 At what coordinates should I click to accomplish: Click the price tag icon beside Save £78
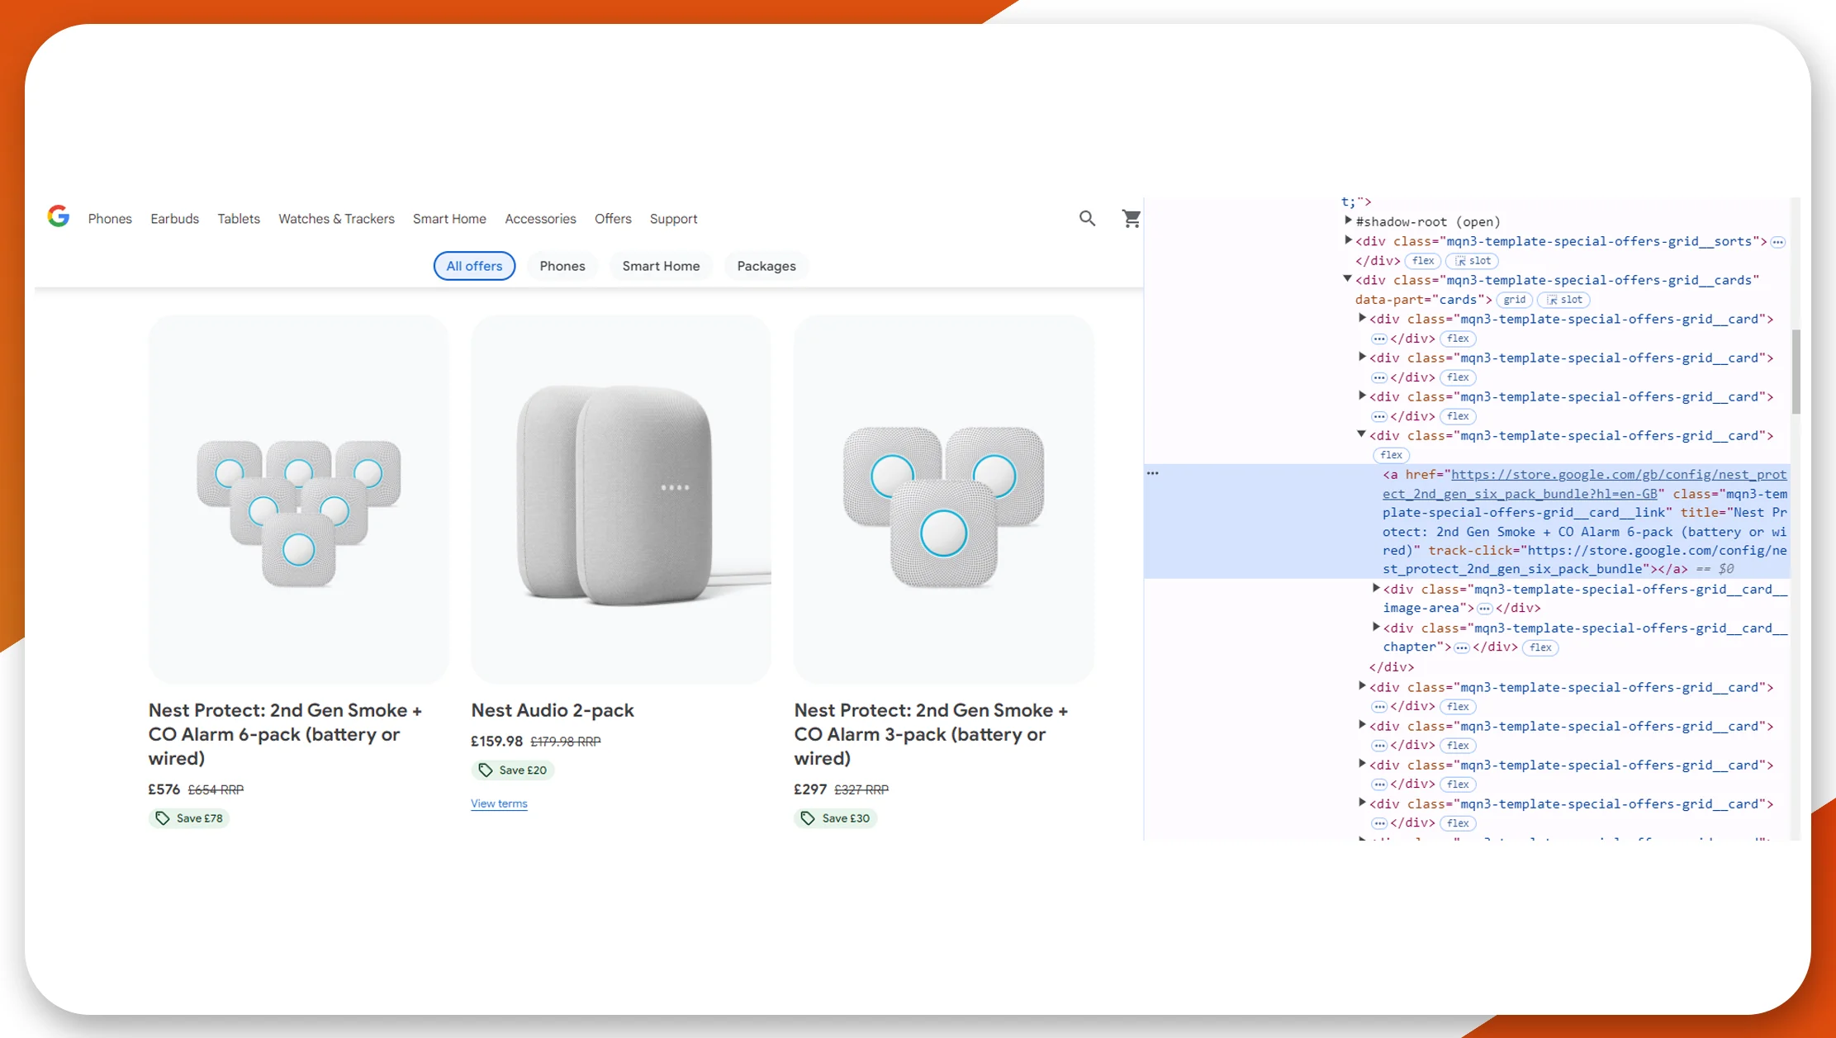162,818
